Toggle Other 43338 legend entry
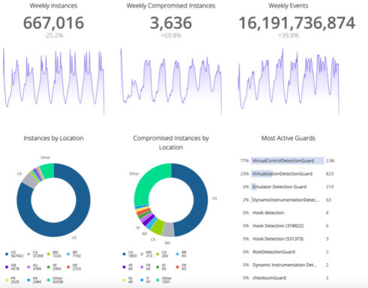 55,280
